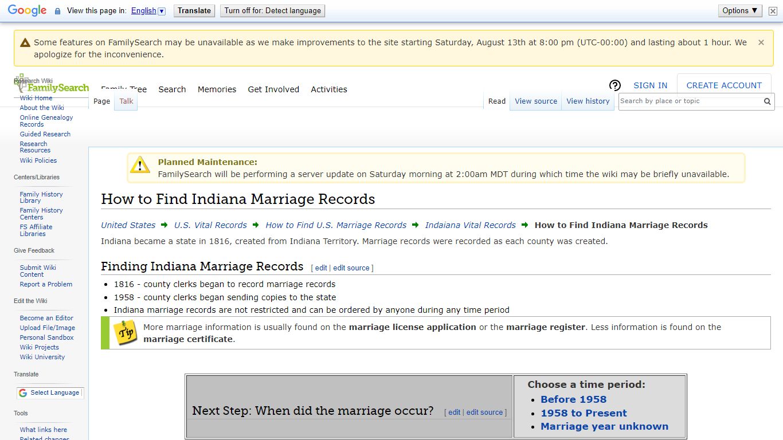Image resolution: width=783 pixels, height=440 pixels.
Task: Open Wiki Home in sidebar
Action: 36,98
